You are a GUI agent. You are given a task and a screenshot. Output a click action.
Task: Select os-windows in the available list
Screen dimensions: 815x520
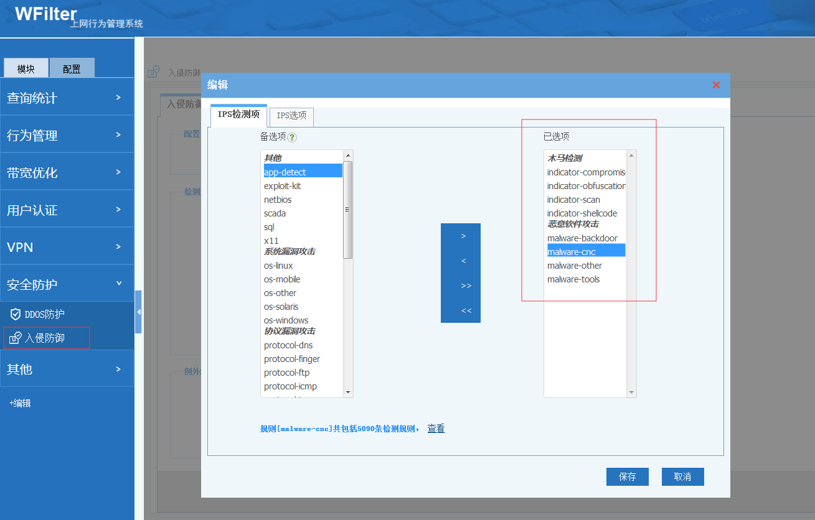click(x=286, y=320)
